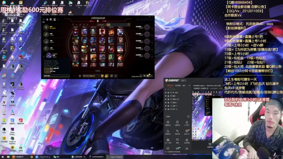Switch to Beyond The G... taskbar item
This screenshot has width=283, height=159.
point(43,157)
